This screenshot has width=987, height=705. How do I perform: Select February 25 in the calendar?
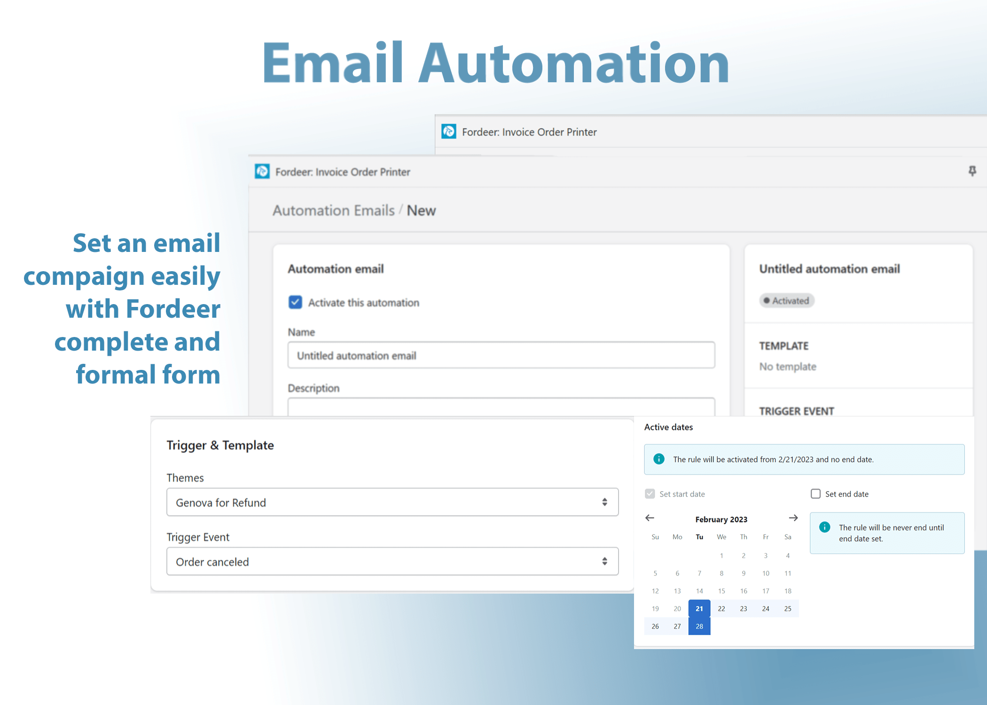click(x=788, y=609)
